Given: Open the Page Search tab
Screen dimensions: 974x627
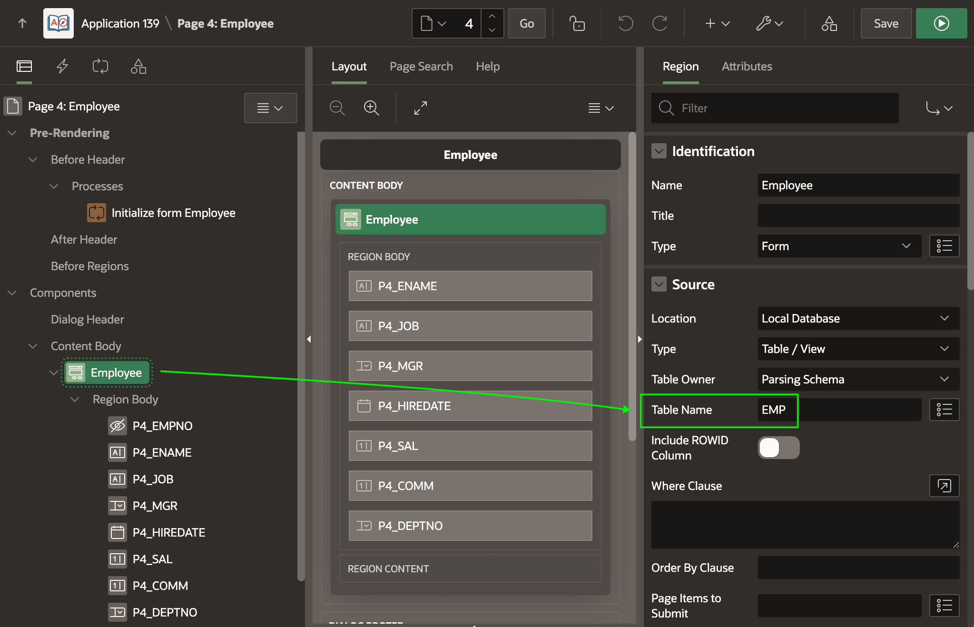Looking at the screenshot, I should (421, 67).
